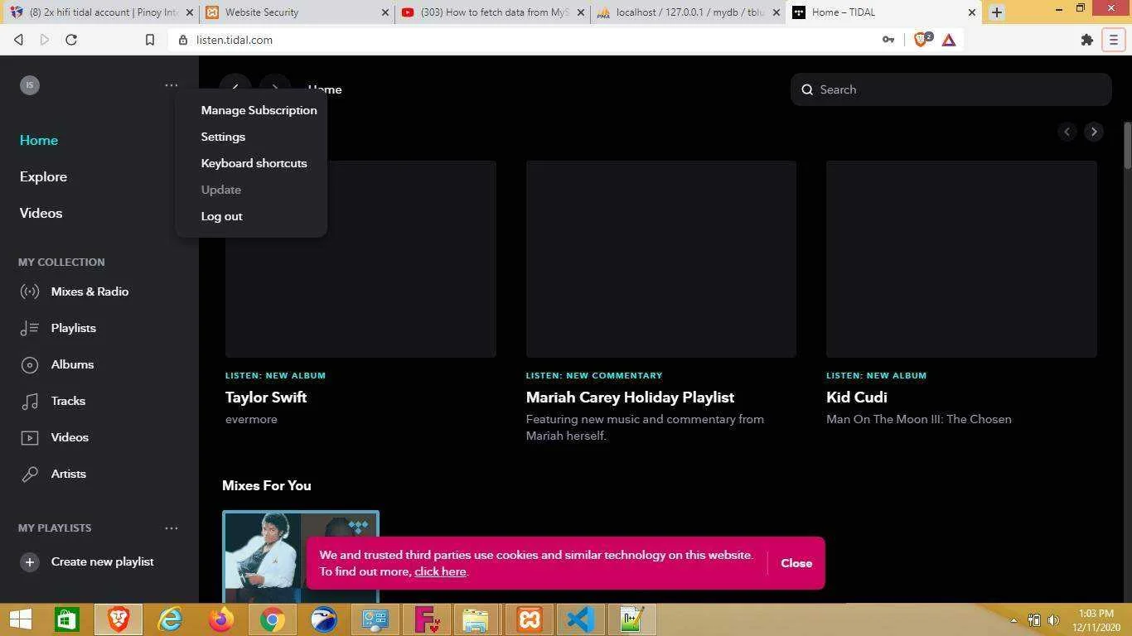Open the browser hamburger main menu
Image resolution: width=1132 pixels, height=636 pixels.
point(1114,40)
